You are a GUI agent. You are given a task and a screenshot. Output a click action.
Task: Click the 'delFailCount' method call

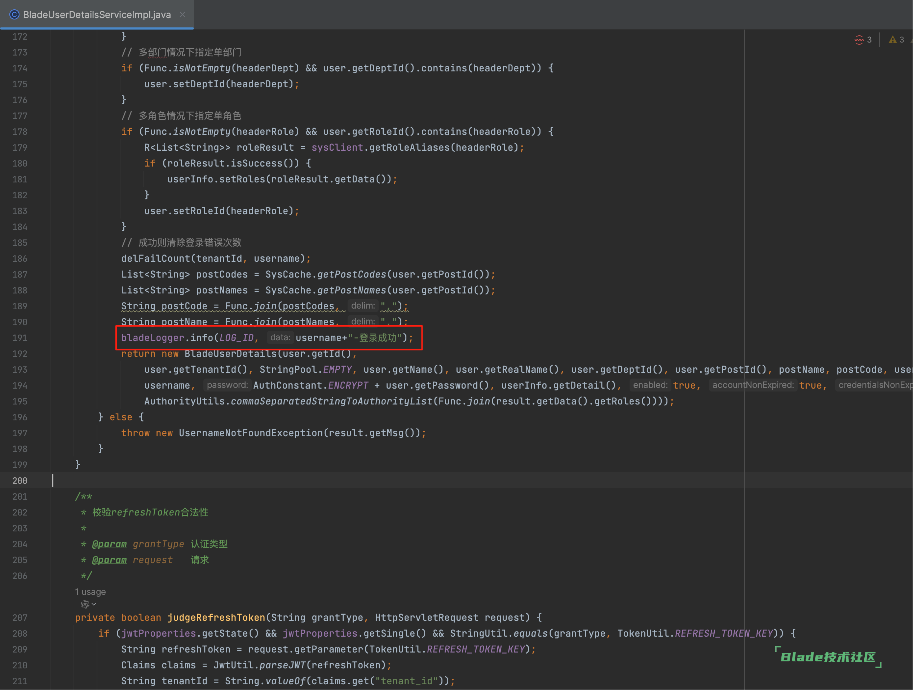click(156, 258)
